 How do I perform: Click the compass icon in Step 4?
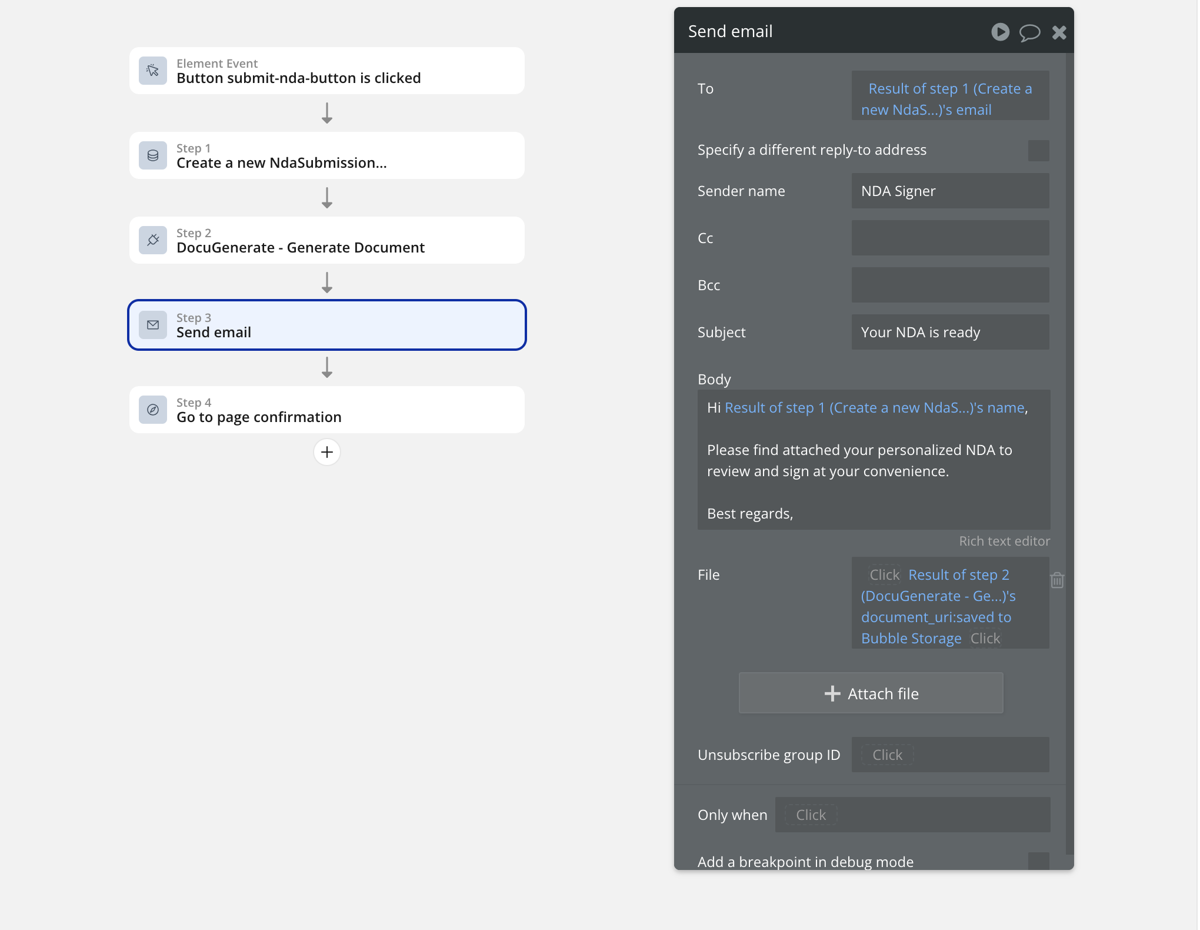[x=153, y=410]
